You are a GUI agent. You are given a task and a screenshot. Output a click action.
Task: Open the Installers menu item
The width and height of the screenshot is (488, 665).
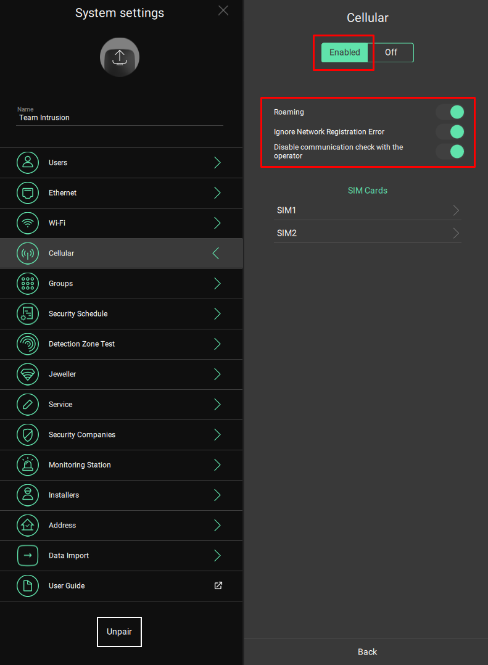click(122, 495)
